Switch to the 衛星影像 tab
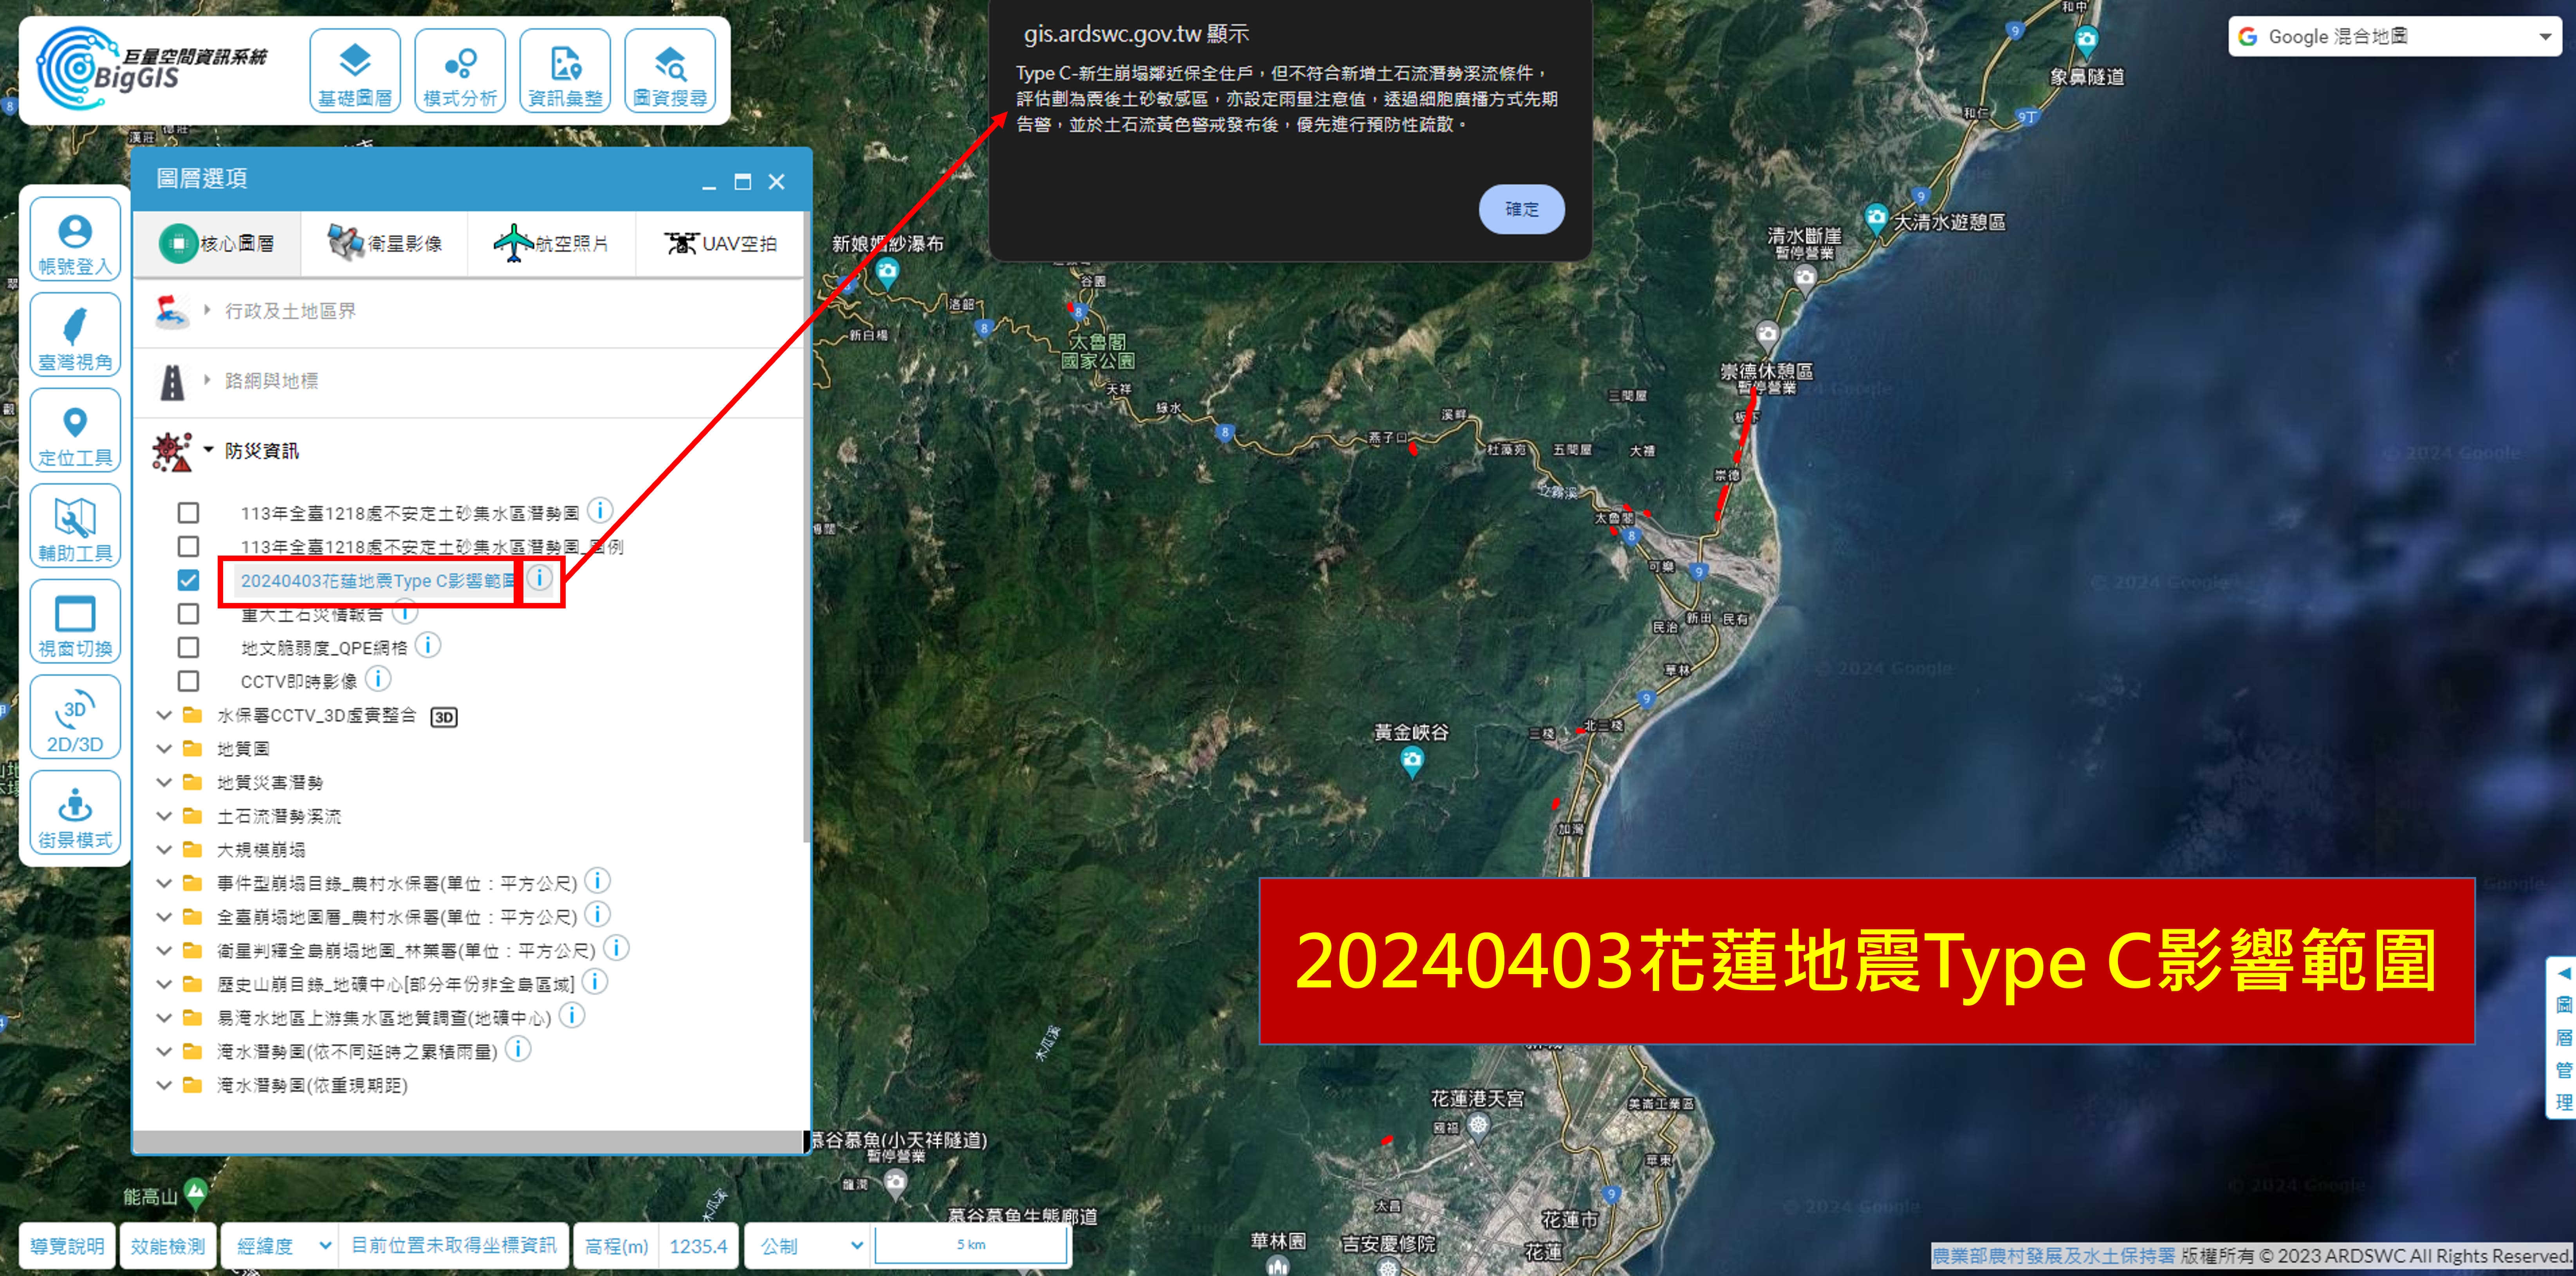 tap(385, 243)
